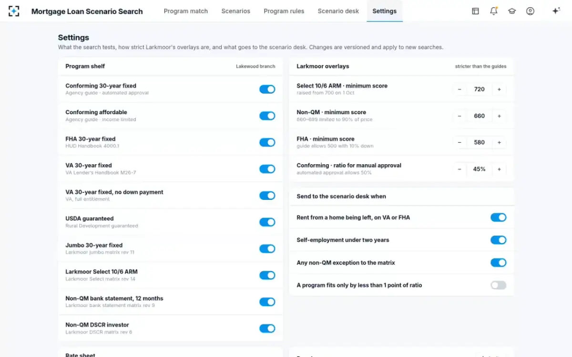
Task: Click 'VA Lender's Handbook M26-7' text
Action: point(101,173)
